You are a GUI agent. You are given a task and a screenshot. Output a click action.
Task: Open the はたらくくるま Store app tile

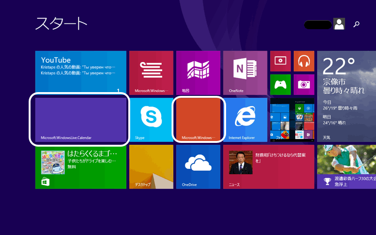80,166
